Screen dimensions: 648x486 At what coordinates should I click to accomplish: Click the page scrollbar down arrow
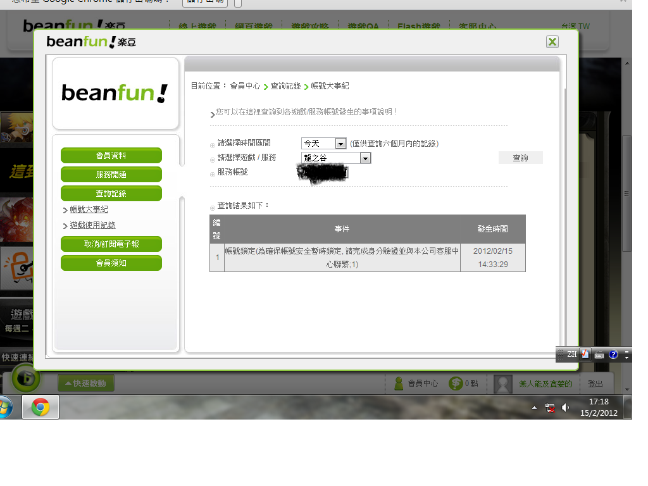tap(627, 389)
